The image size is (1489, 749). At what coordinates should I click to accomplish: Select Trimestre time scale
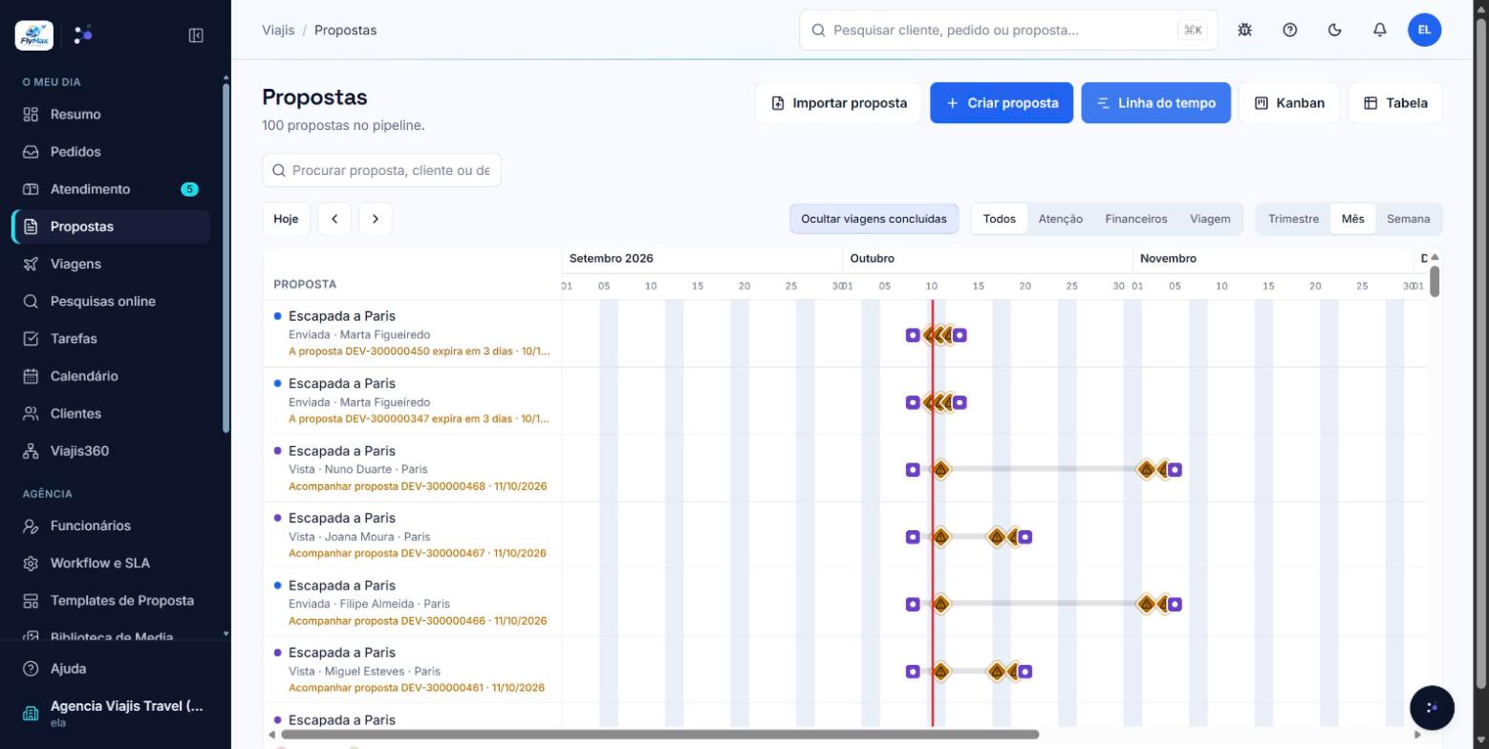pyautogui.click(x=1293, y=219)
